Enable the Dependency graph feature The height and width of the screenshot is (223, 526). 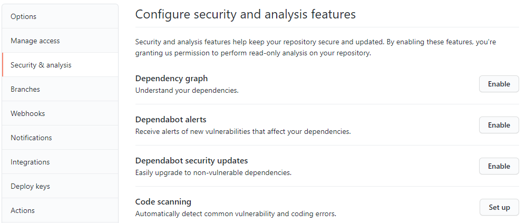pyautogui.click(x=499, y=84)
